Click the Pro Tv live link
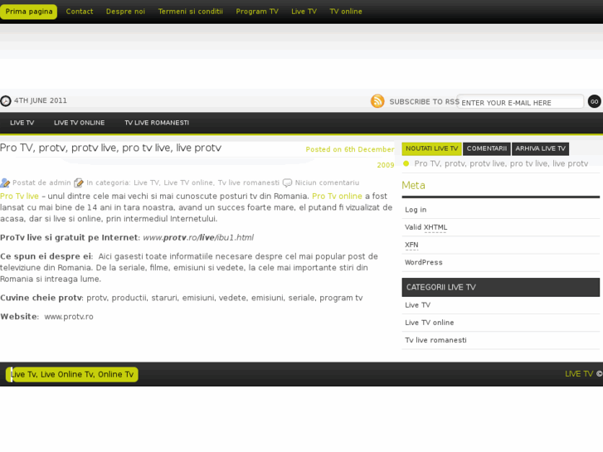Viewport: 603px width, 452px height. (19, 197)
